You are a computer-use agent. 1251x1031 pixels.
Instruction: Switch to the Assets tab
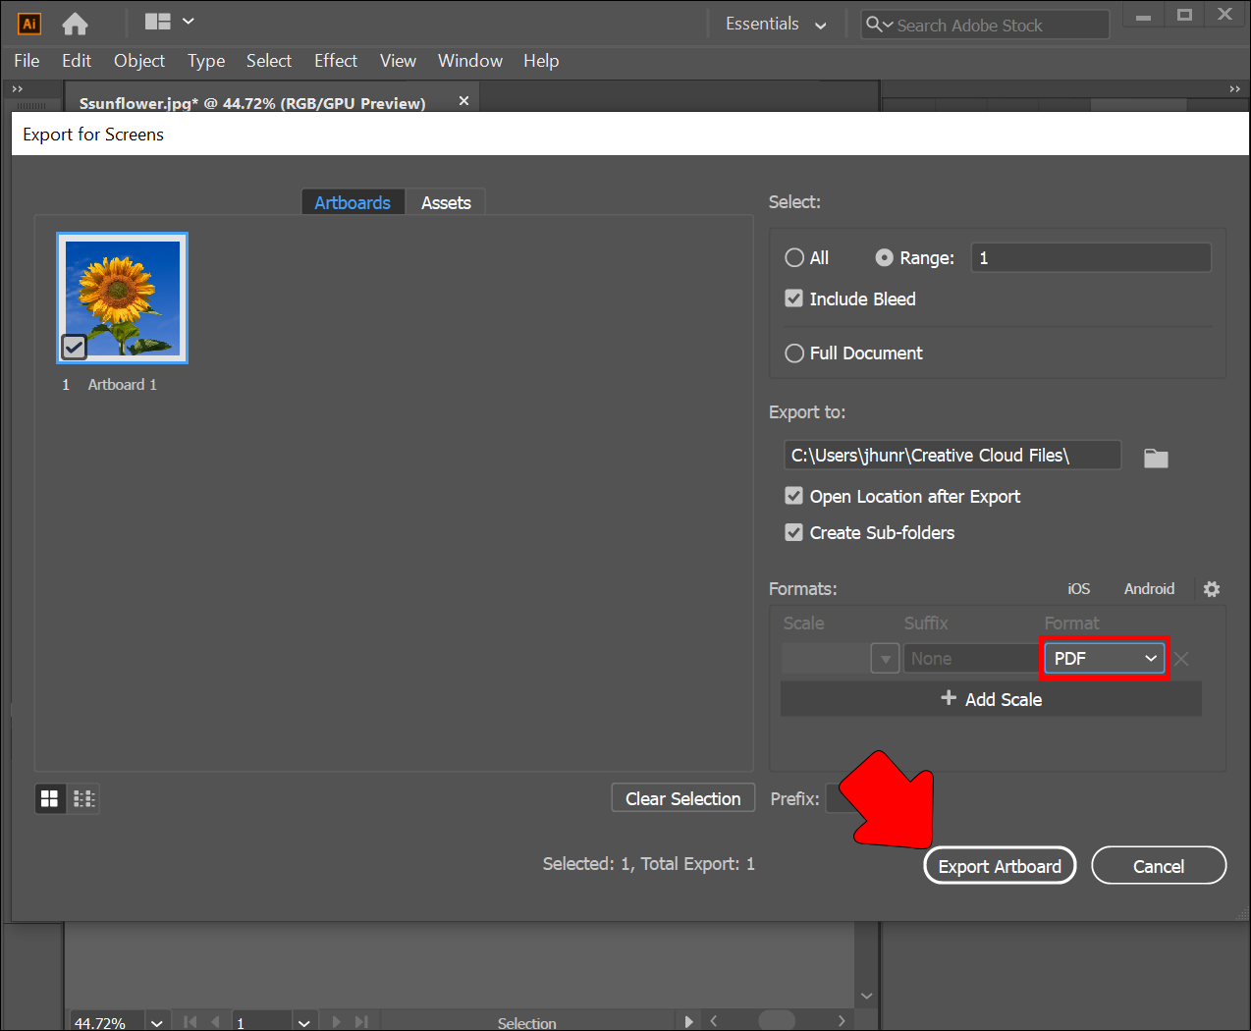(446, 202)
